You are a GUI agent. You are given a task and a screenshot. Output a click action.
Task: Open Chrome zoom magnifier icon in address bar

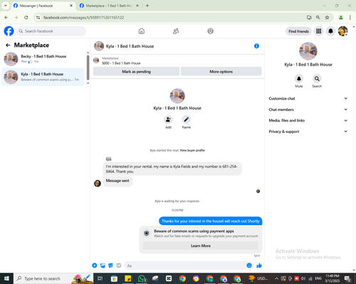[318, 17]
